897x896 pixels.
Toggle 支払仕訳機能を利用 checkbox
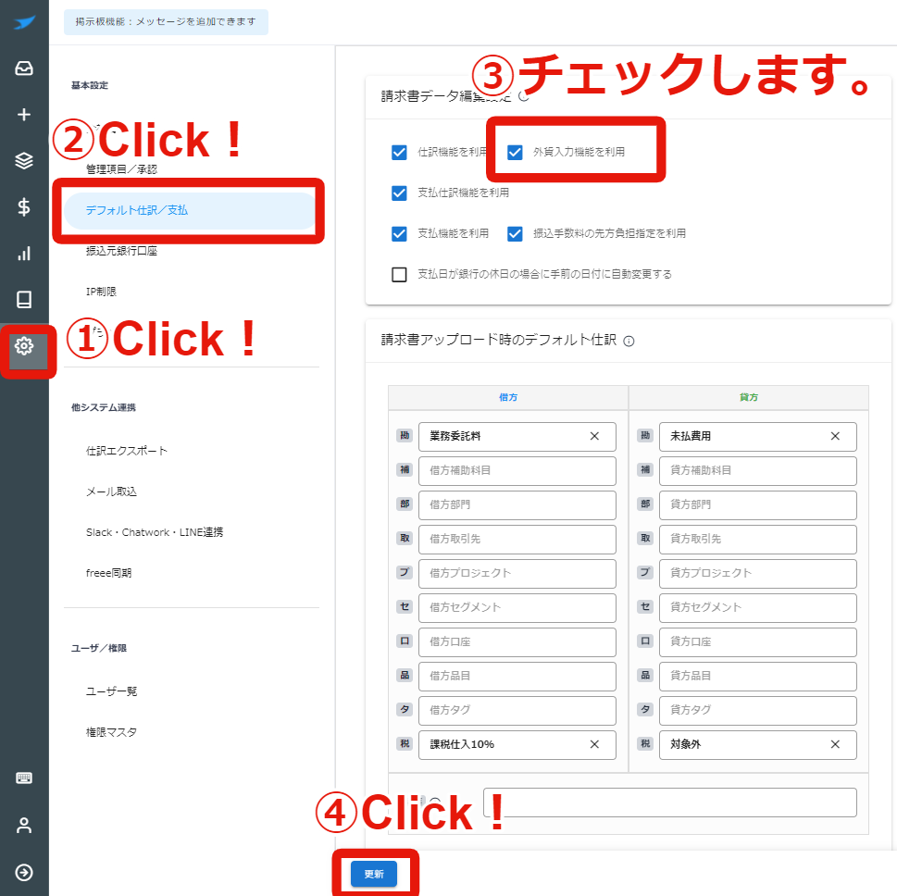click(x=399, y=193)
